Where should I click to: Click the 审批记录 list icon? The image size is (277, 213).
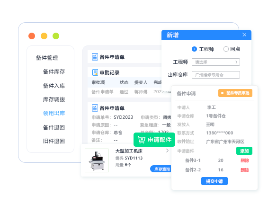(95, 72)
